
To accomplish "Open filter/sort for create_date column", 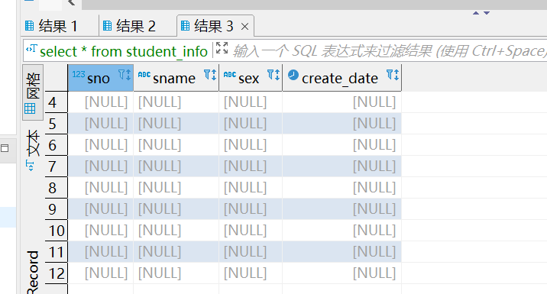I will pos(393,75).
